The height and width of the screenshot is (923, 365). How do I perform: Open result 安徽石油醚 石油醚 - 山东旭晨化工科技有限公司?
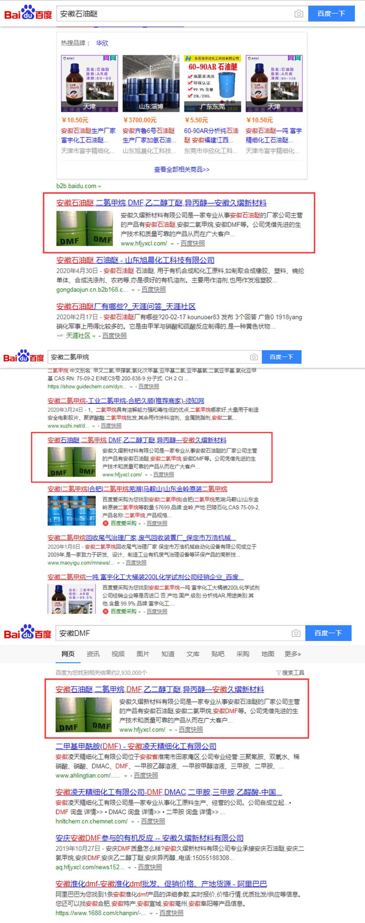(x=135, y=260)
